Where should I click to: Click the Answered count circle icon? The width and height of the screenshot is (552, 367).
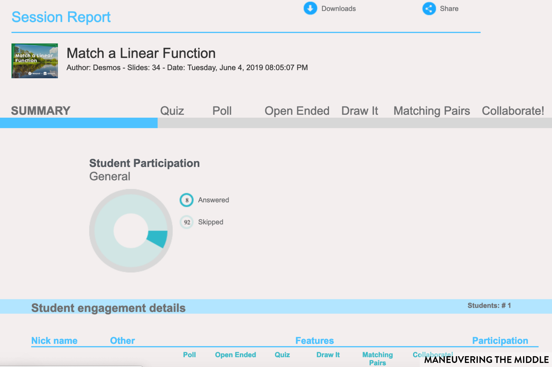tap(187, 200)
